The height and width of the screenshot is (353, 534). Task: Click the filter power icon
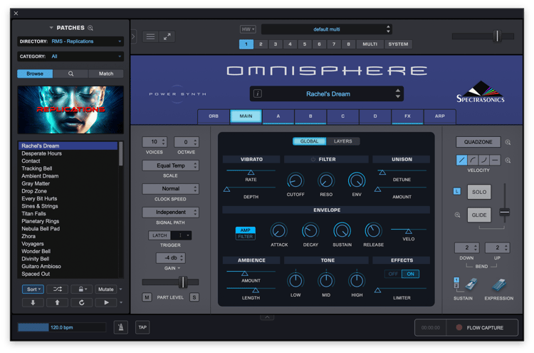coord(313,159)
